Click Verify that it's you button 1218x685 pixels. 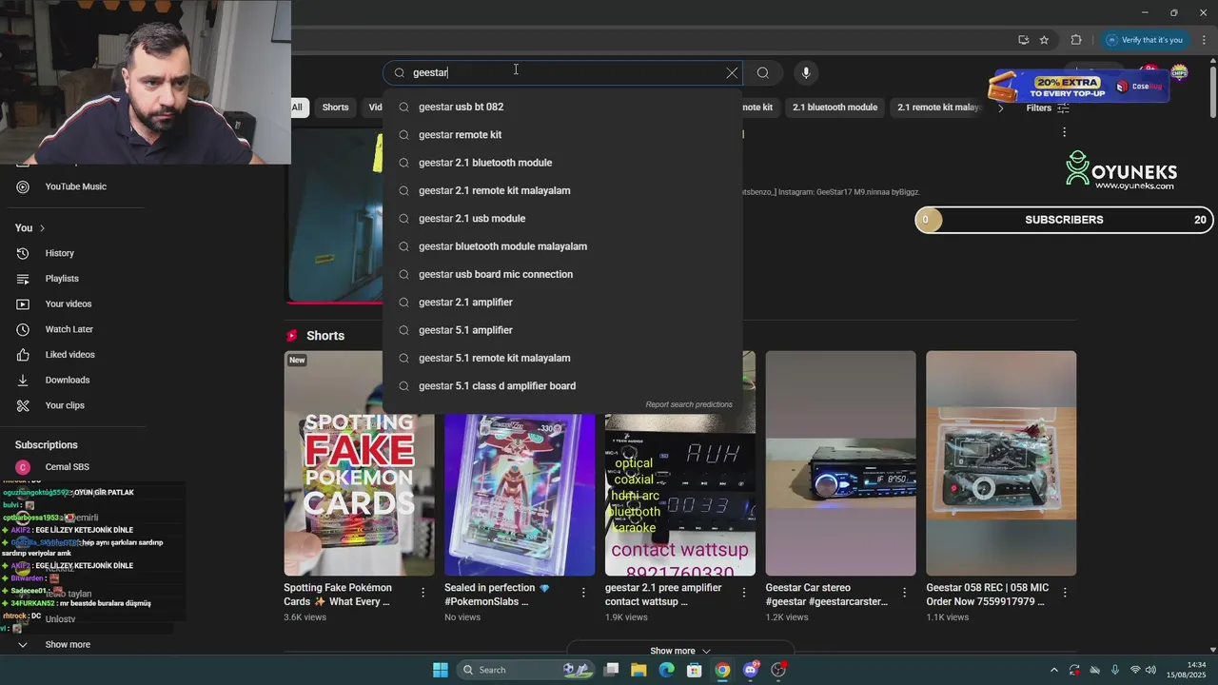click(1145, 40)
